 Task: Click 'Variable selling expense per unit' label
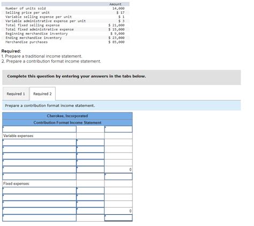[x=39, y=17]
